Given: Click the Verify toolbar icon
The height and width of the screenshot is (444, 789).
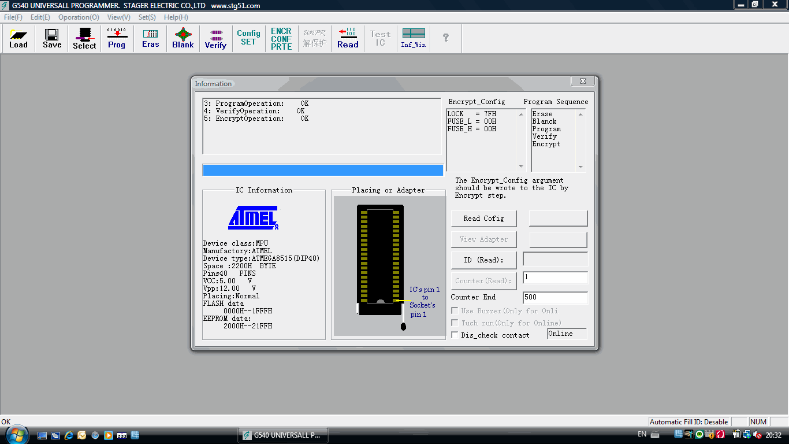Looking at the screenshot, I should [215, 38].
